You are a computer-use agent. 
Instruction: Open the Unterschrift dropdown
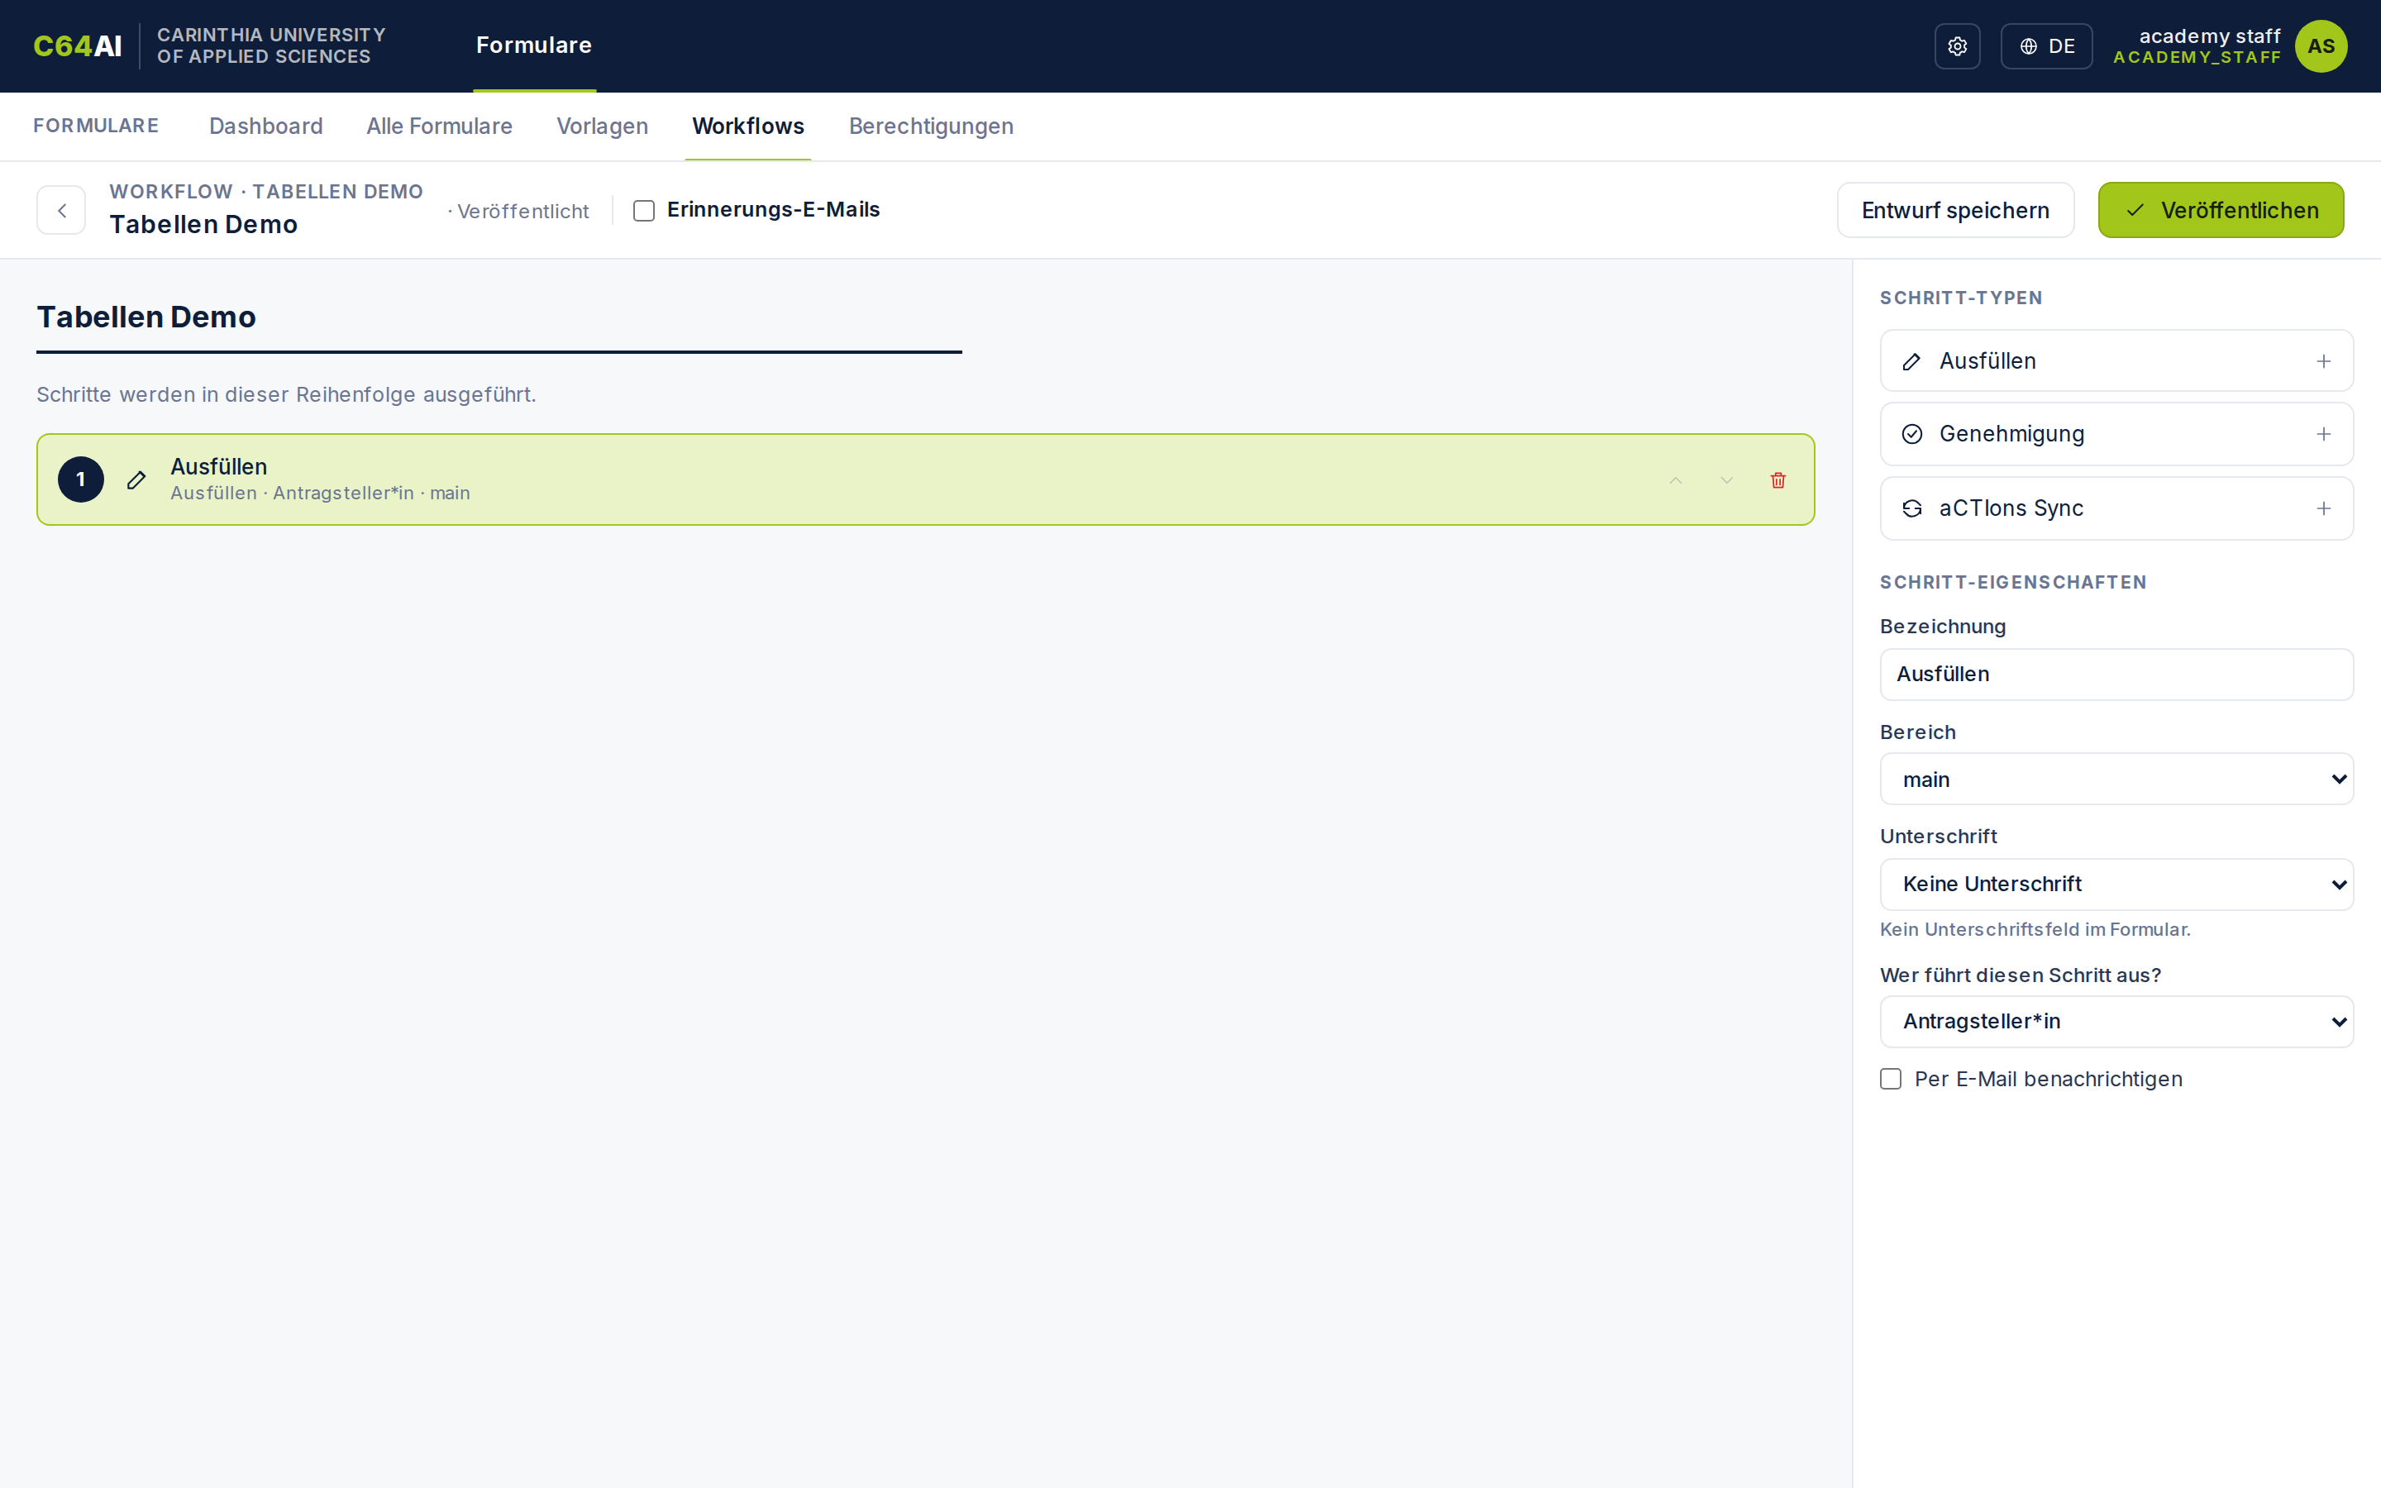(x=2116, y=884)
